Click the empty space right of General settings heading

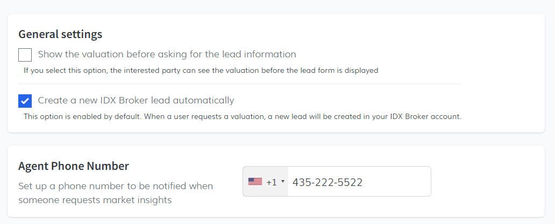pyautogui.click(x=323, y=34)
